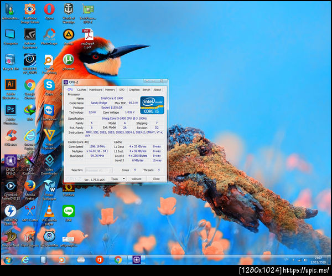Open Internet Explorer from taskbar
Viewport: 332px width, 276px height.
click(x=25, y=260)
